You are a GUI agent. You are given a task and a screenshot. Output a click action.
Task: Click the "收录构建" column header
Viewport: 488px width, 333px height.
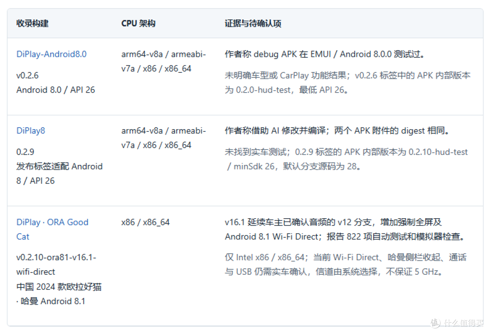33,23
